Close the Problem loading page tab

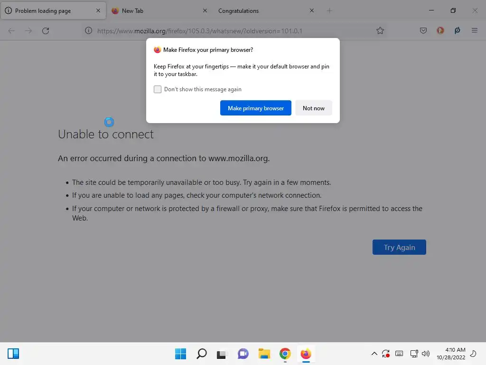click(x=98, y=10)
